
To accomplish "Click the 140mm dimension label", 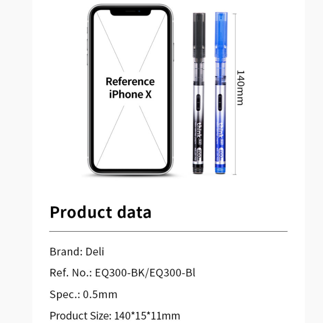I will coord(240,88).
